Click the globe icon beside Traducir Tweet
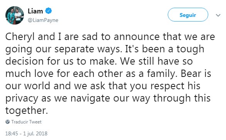This screenshot has height=140, width=226. [8, 122]
